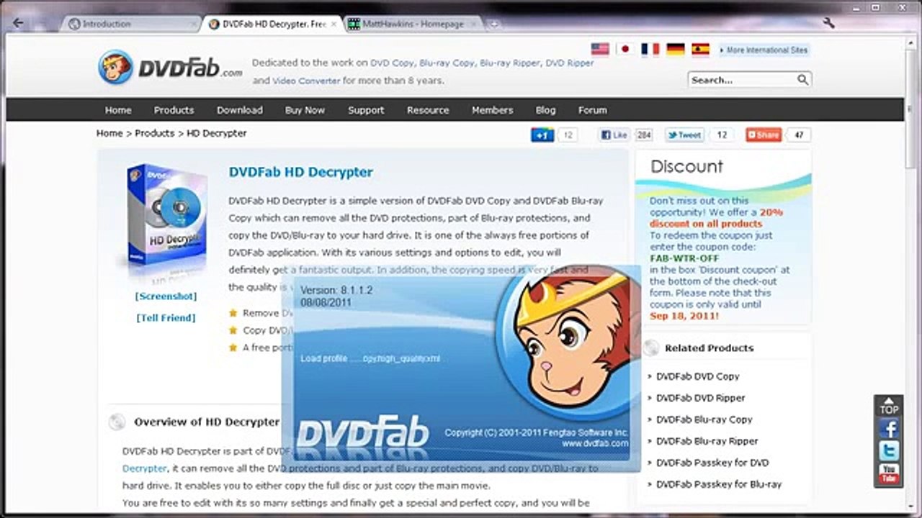Switch the site to the US flag language
Image resolution: width=922 pixels, height=518 pixels.
pos(600,49)
